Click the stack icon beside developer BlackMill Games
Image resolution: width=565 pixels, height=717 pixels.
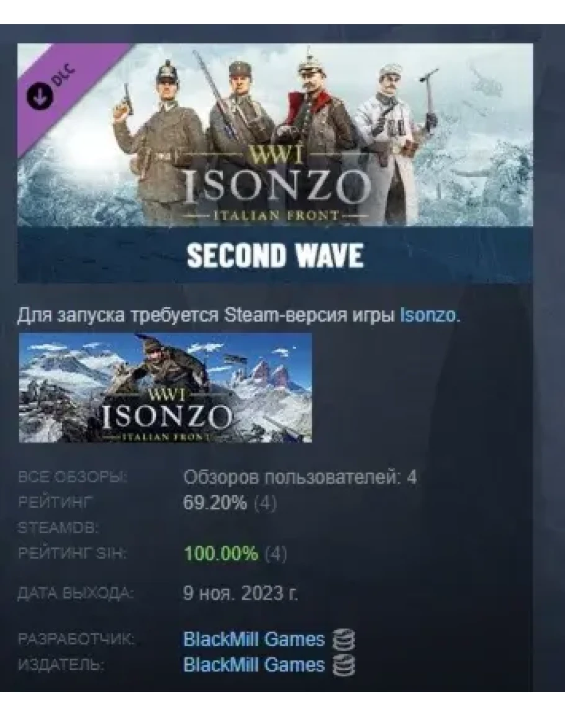click(x=343, y=639)
